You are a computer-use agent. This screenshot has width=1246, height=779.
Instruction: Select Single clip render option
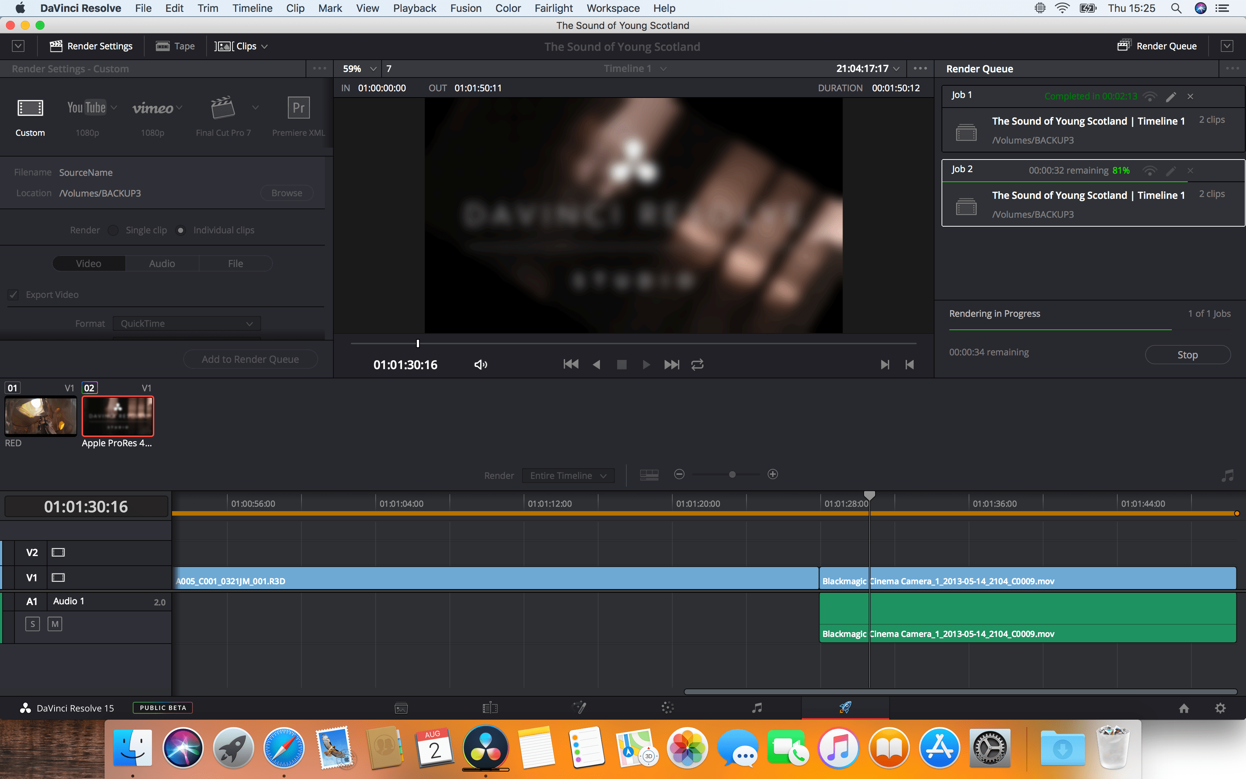pos(113,230)
